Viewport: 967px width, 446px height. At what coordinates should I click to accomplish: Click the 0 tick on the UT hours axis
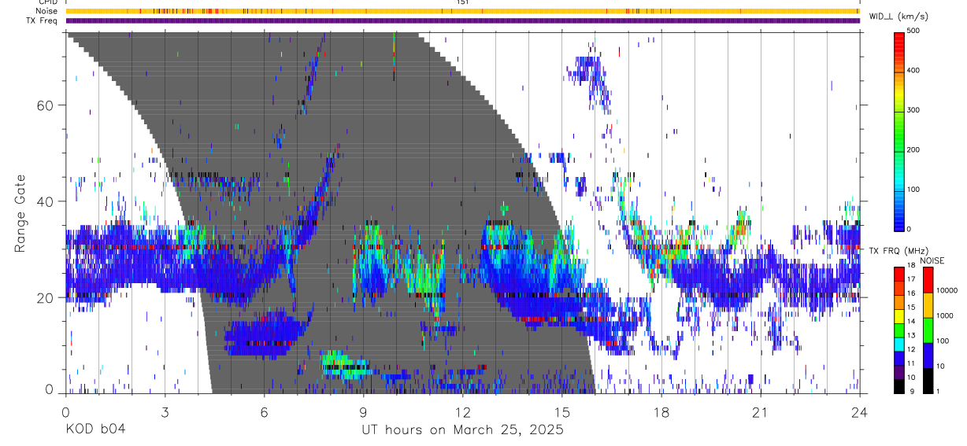65,412
